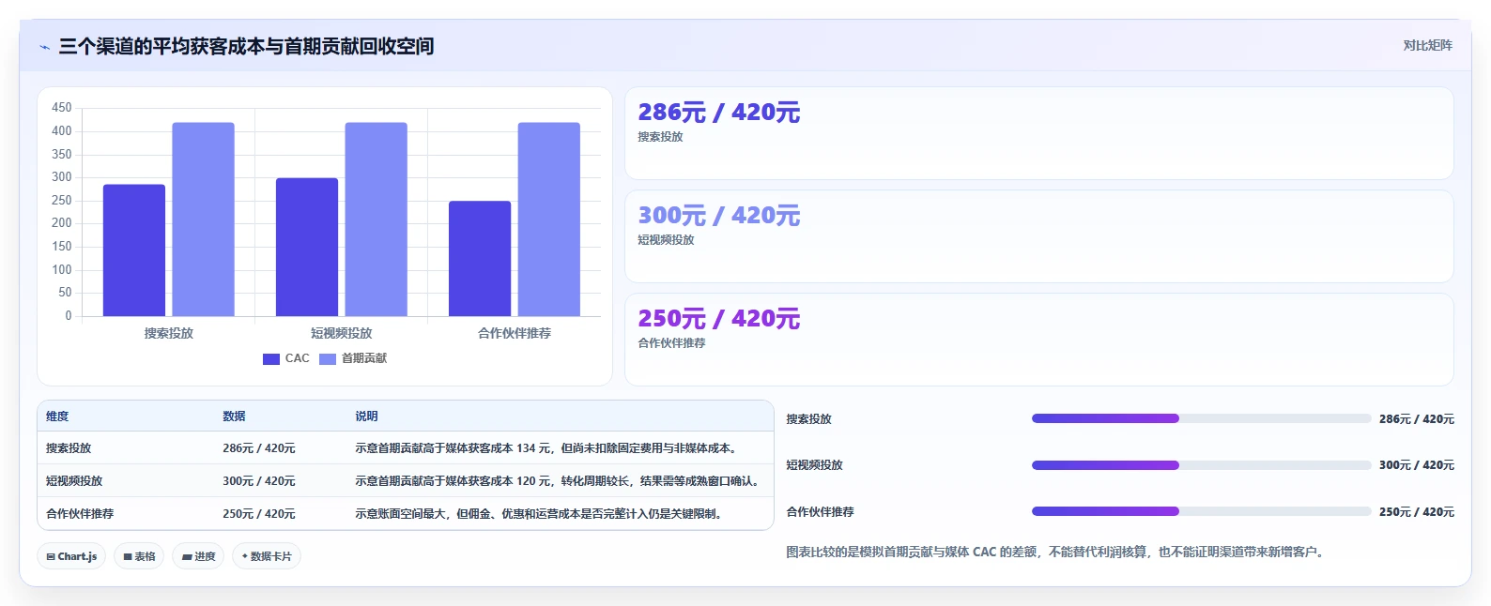
Task: Toggle the 首期贡献 legend swatch
Action: coord(328,359)
